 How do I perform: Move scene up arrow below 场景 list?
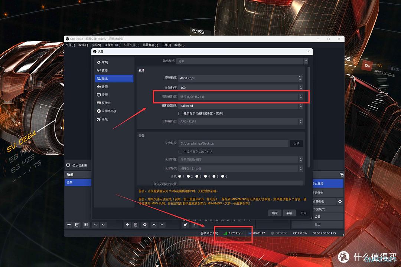[x=95, y=225]
